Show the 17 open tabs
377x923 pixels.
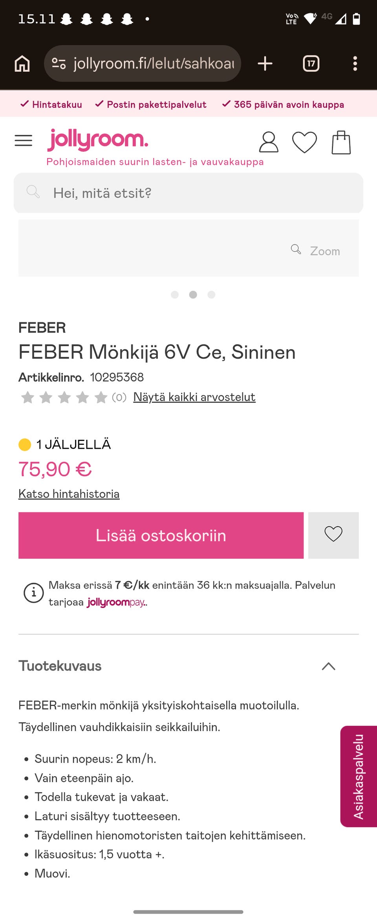[x=311, y=63]
